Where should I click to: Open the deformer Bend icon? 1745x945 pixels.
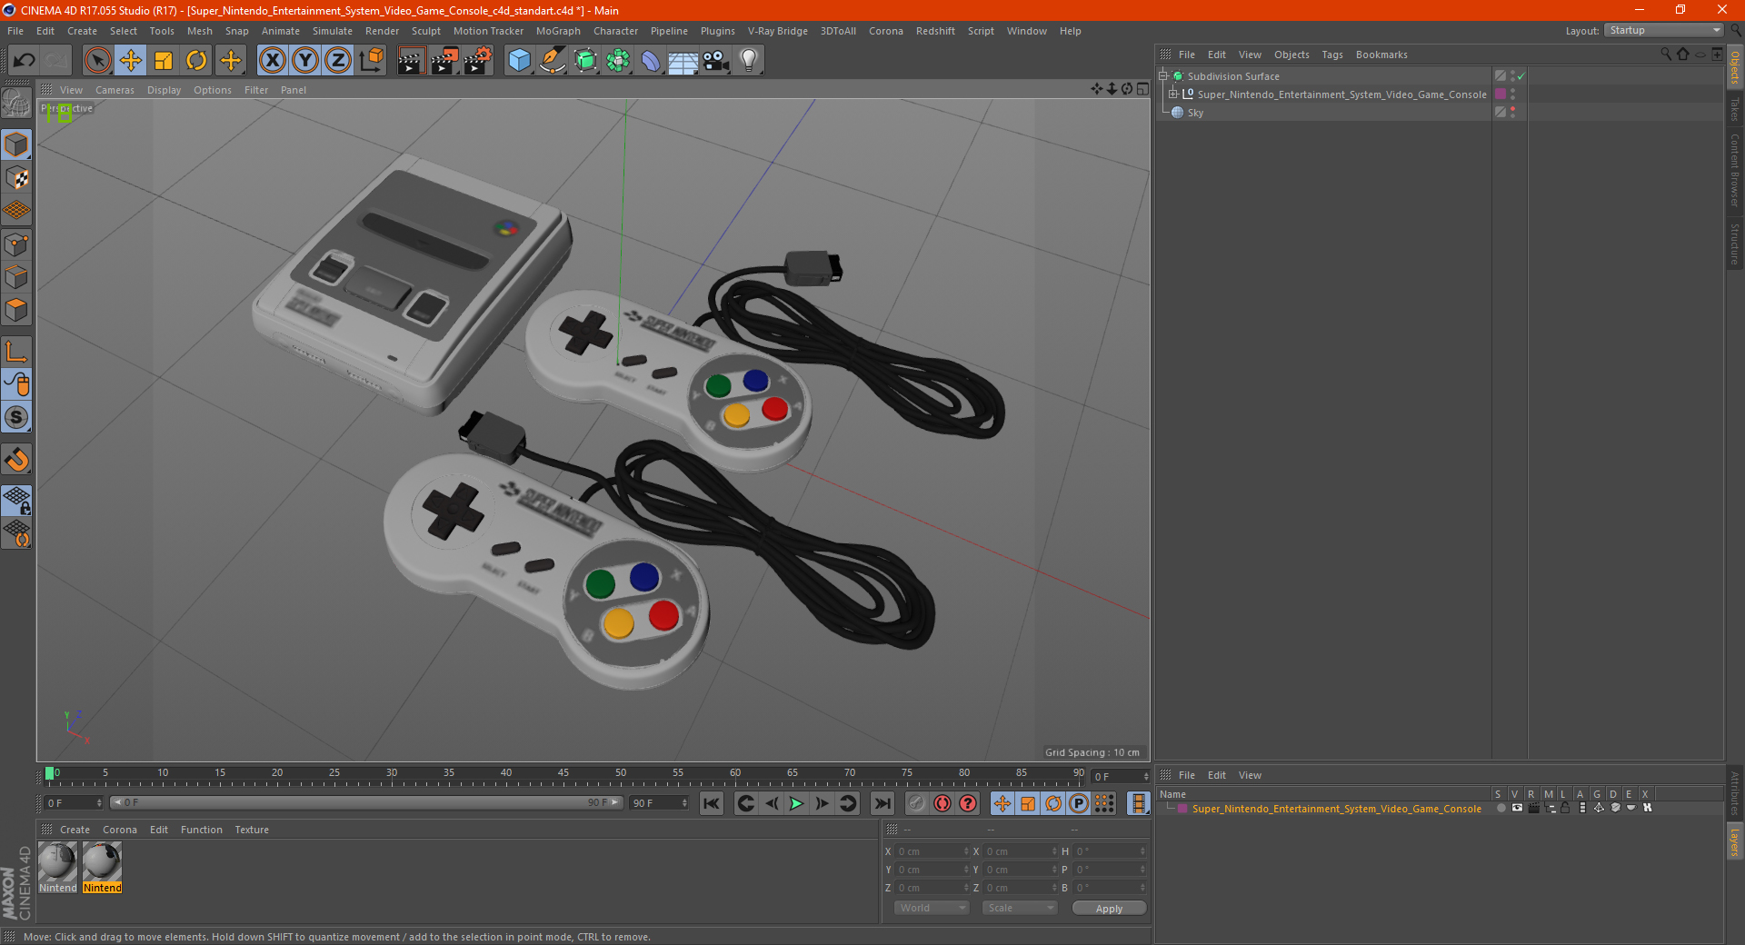pyautogui.click(x=651, y=61)
